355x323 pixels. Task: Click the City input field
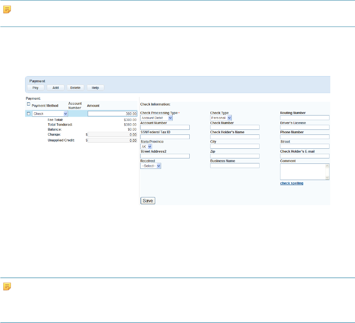point(235,146)
